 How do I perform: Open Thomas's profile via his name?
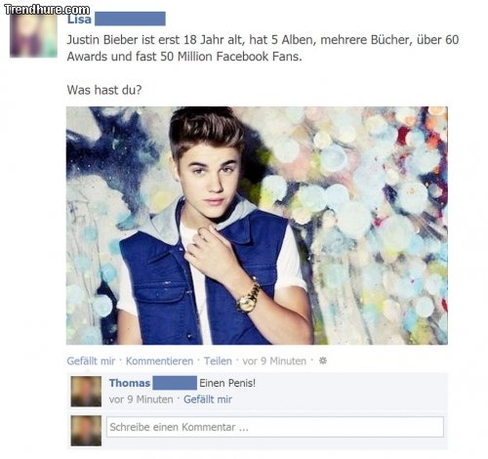pyautogui.click(x=130, y=383)
